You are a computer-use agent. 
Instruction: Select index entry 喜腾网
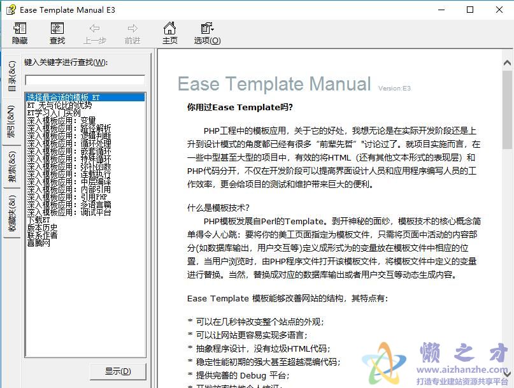38,243
